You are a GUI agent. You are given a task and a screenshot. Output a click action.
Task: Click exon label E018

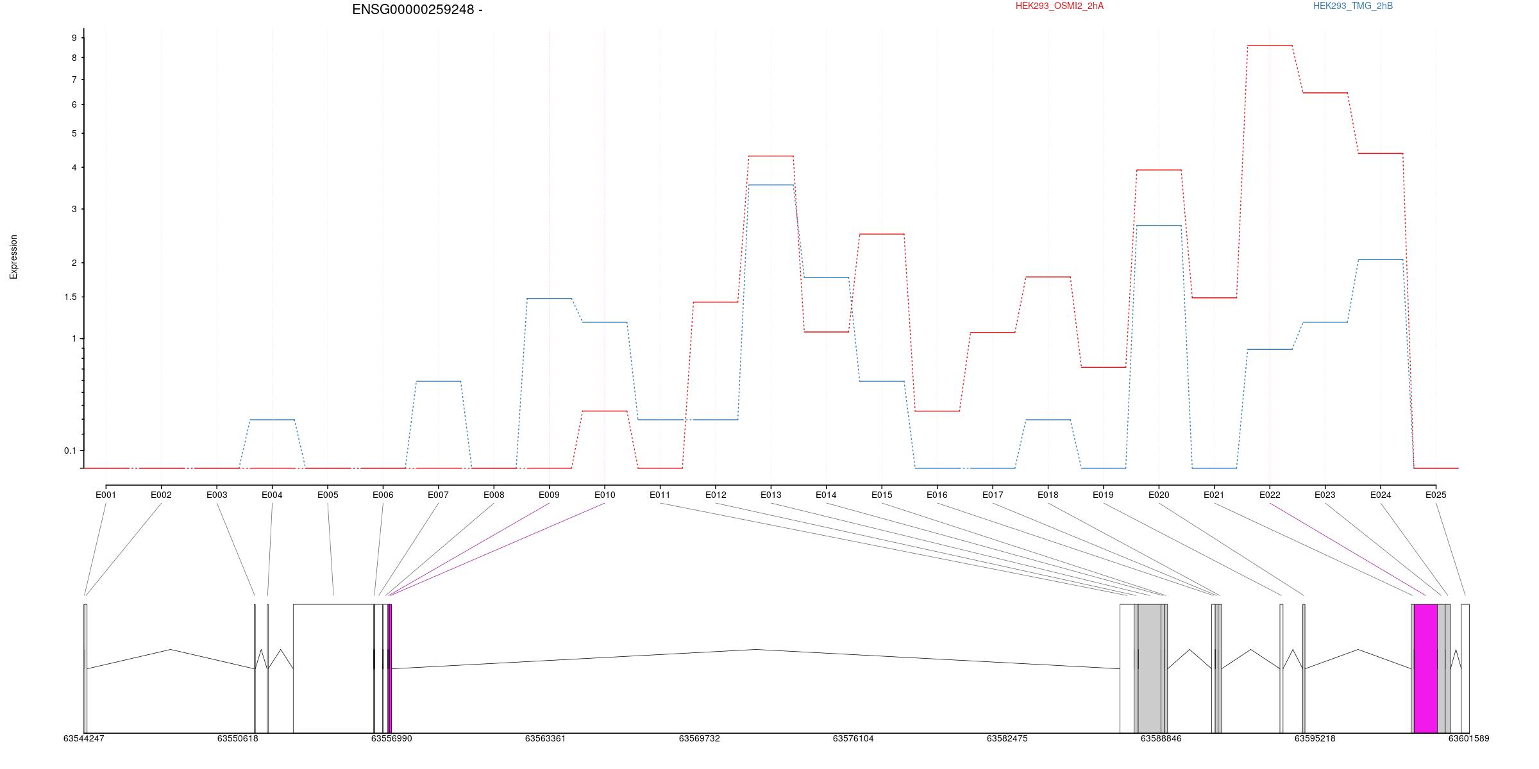coord(1048,495)
